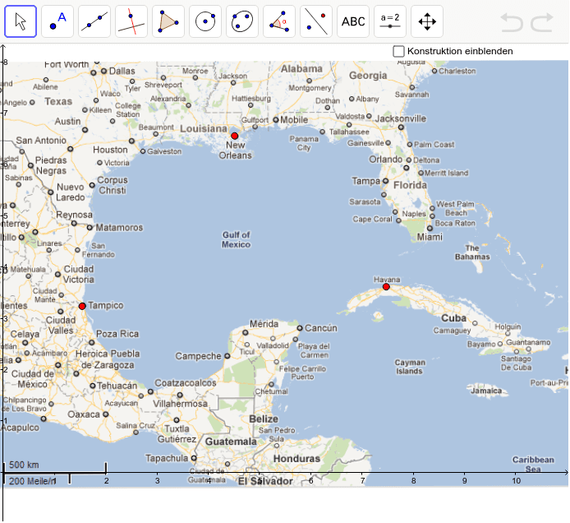Select the Circle with center tool
This screenshot has height=523, width=570.
tap(205, 21)
